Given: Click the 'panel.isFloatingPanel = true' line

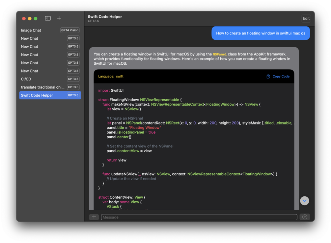Looking at the screenshot, I should [131, 132].
